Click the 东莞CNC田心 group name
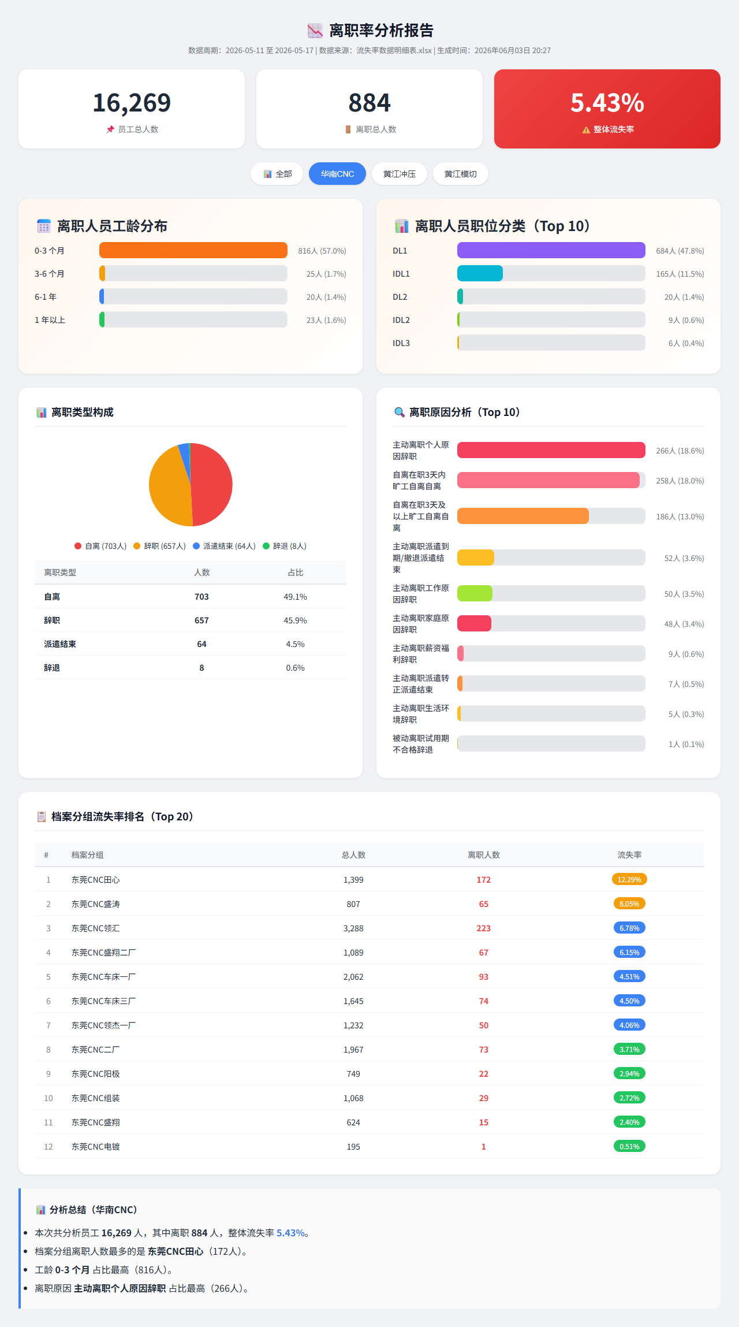 96,880
